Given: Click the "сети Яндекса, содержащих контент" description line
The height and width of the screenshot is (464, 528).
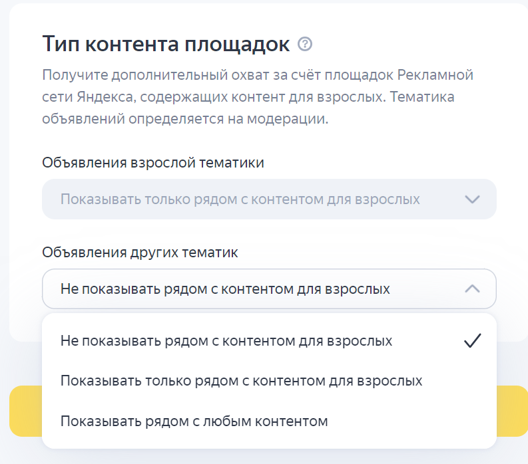Looking at the screenshot, I should click(248, 97).
